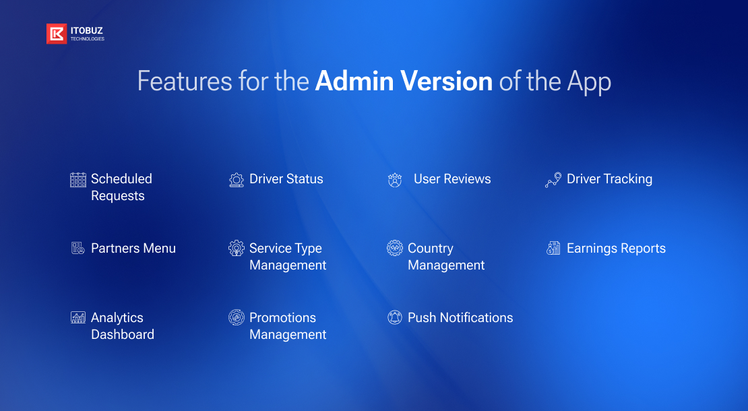Click the Earnings Reports icon
The width and height of the screenshot is (748, 411).
point(553,248)
